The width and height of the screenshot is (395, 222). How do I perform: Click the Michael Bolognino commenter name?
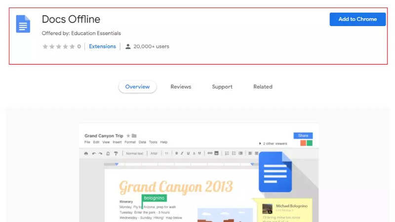pyautogui.click(x=292, y=206)
